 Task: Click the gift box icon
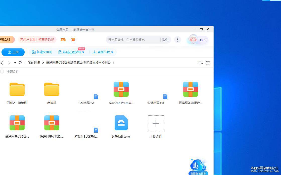pyautogui.click(x=73, y=40)
